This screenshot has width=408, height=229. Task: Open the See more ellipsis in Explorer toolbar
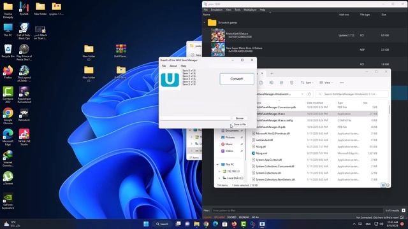342,83
